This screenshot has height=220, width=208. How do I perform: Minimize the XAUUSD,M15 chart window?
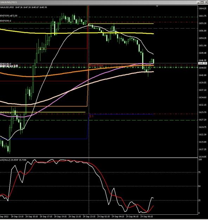[x=198, y=2]
